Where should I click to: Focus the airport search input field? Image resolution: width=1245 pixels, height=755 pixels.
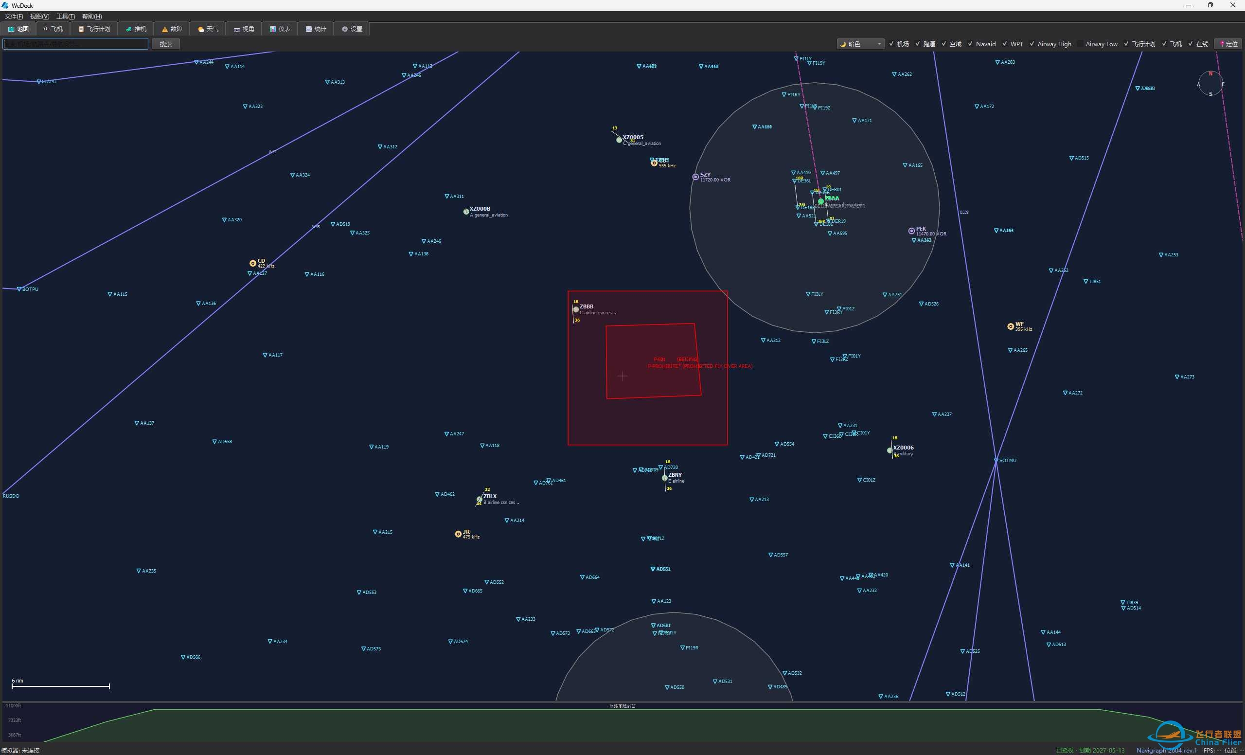tap(76, 44)
